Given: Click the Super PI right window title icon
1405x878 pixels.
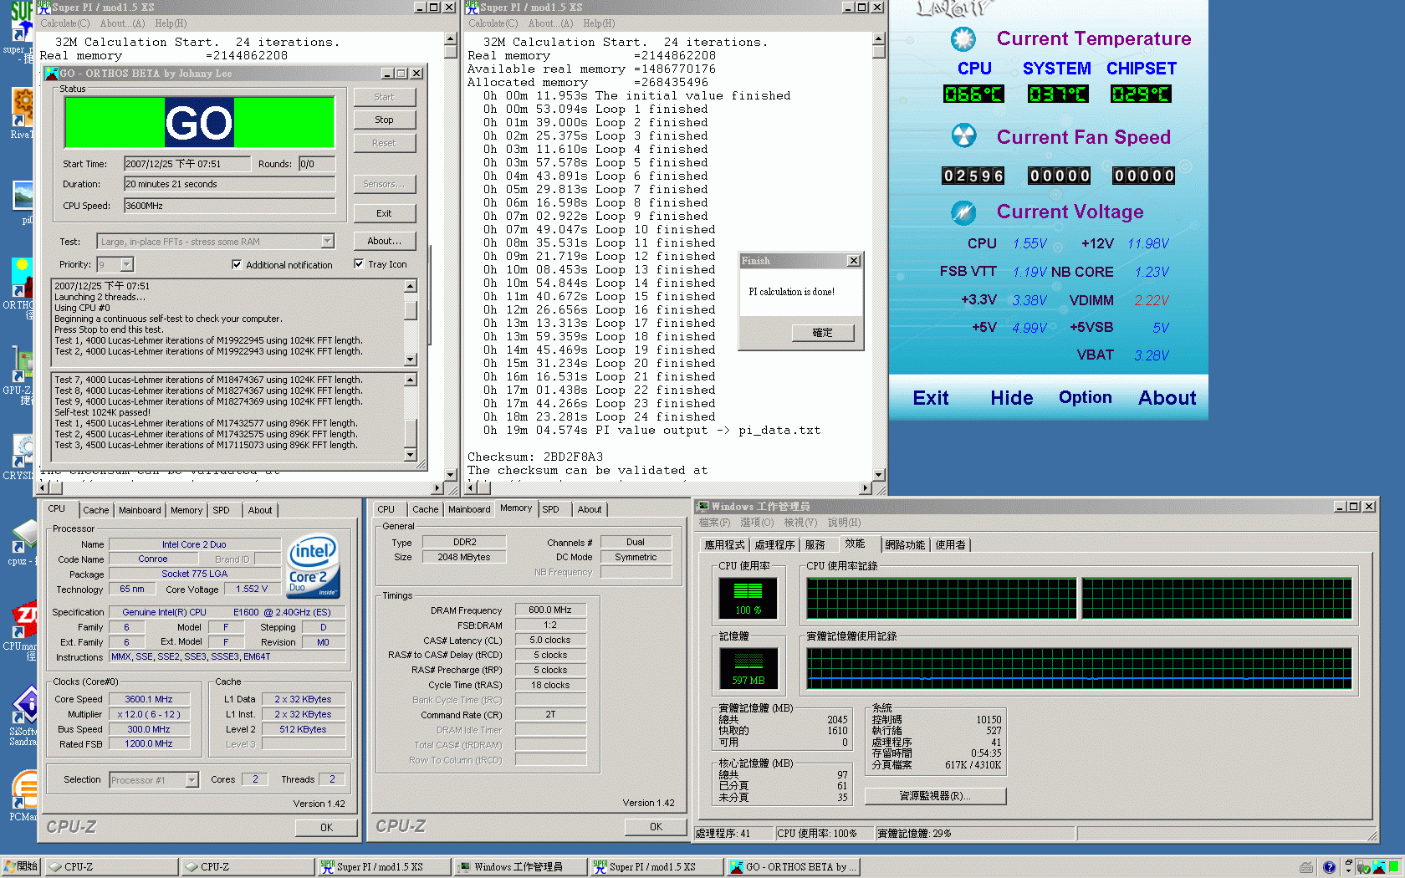Looking at the screenshot, I should (473, 7).
